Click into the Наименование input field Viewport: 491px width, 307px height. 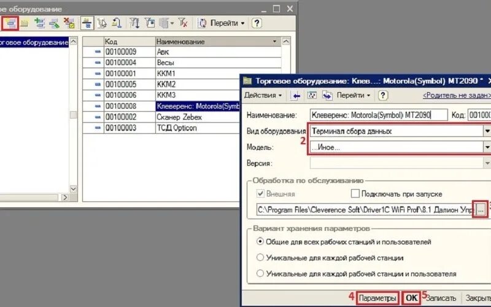point(379,115)
